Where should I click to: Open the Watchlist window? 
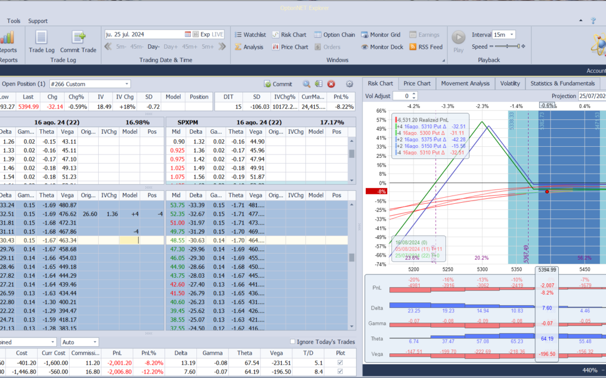pyautogui.click(x=250, y=35)
